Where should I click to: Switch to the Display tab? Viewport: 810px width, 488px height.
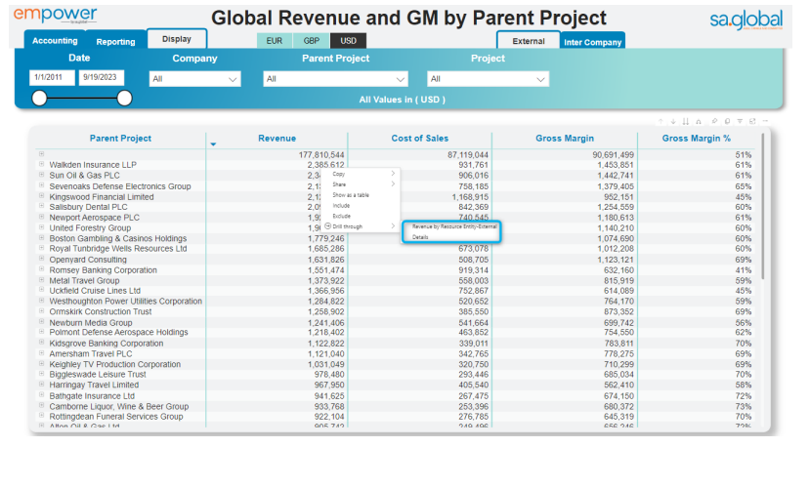(177, 39)
